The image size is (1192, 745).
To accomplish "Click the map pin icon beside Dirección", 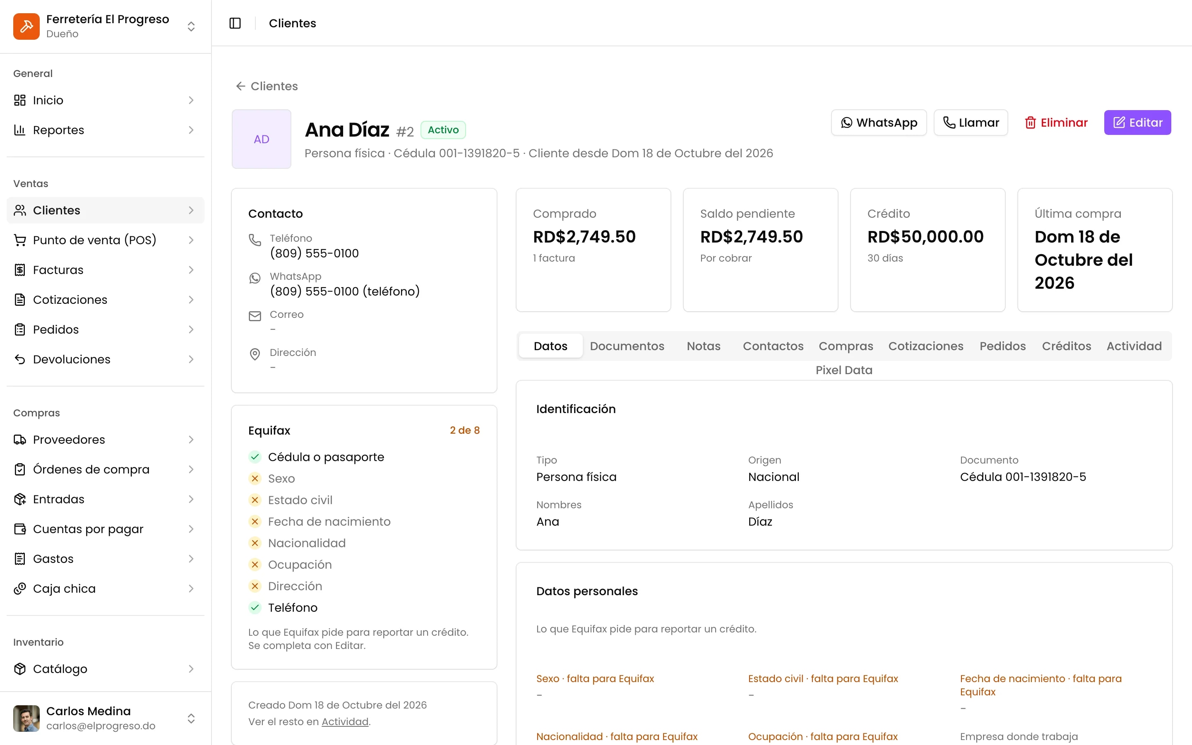I will coord(255,354).
